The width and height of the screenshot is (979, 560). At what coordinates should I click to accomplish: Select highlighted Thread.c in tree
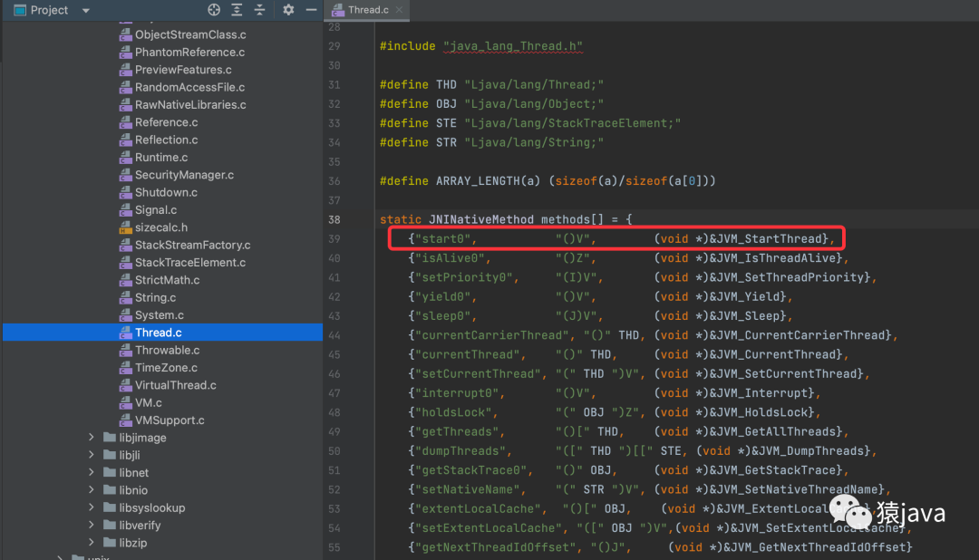(x=158, y=333)
